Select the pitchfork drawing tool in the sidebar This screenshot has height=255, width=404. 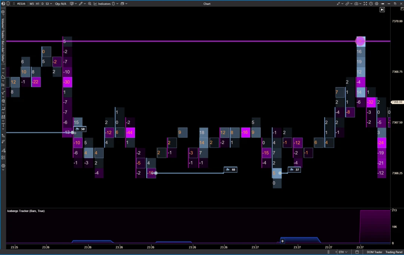(3, 93)
